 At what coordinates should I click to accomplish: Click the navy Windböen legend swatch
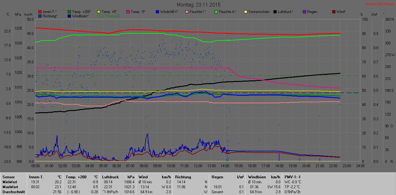coord(69,16)
